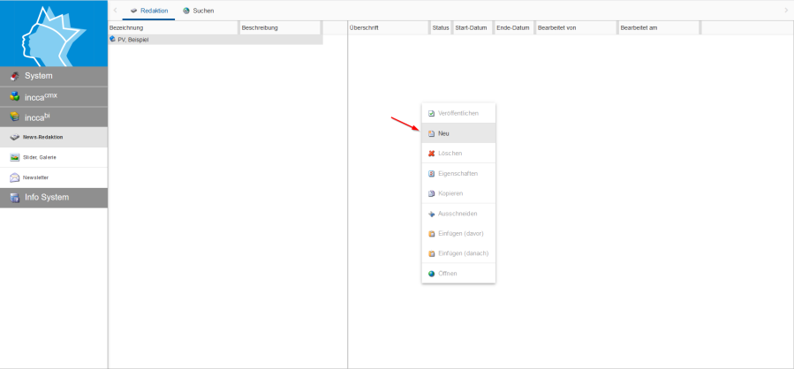794x369 pixels.
Task: Expand the System sidebar section
Action: 54,76
